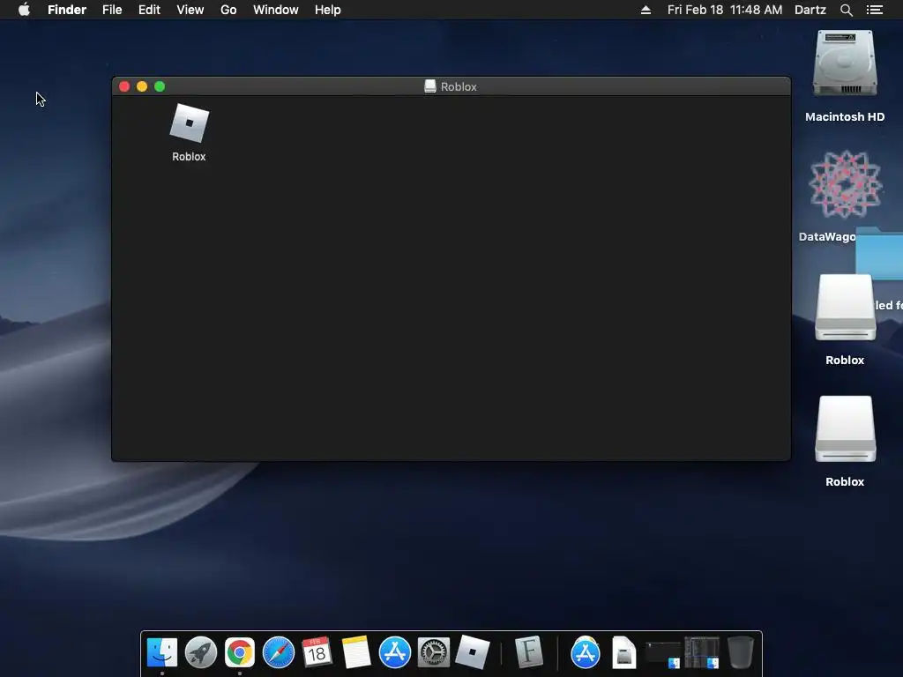Open Calendar showing 18 in the Dock
Viewport: 903px width, 677px height.
click(317, 652)
